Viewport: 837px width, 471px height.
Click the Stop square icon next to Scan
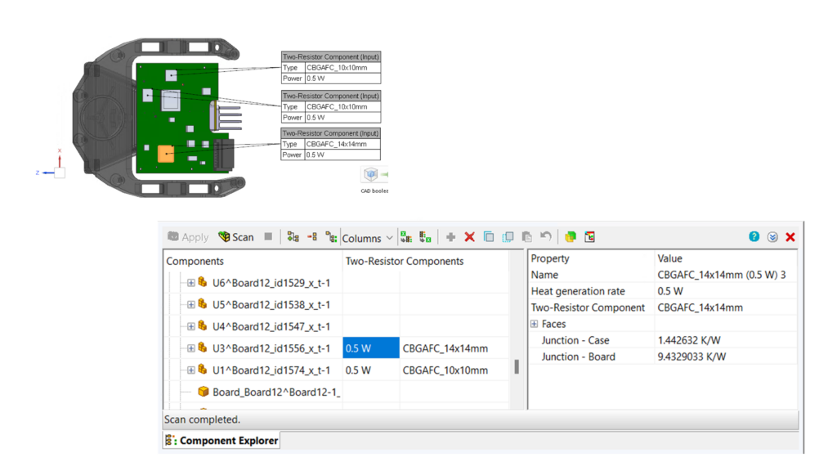click(x=268, y=236)
